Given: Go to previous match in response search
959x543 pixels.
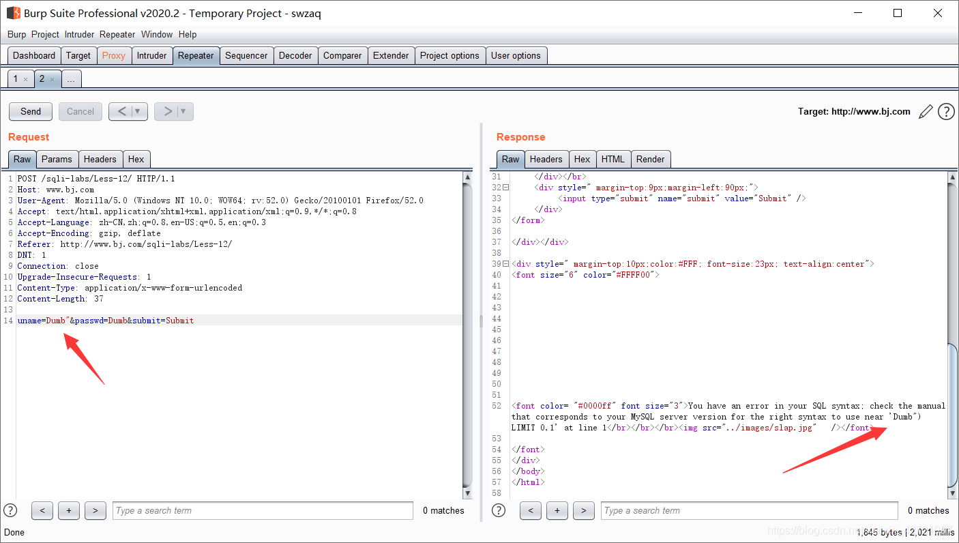Looking at the screenshot, I should tap(531, 510).
